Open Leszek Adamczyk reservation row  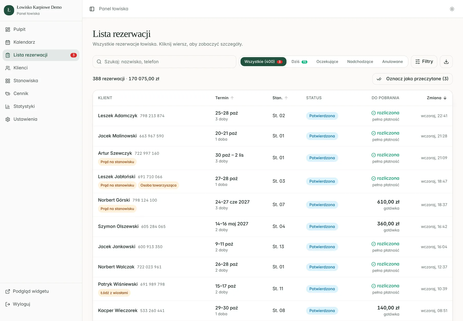272,116
